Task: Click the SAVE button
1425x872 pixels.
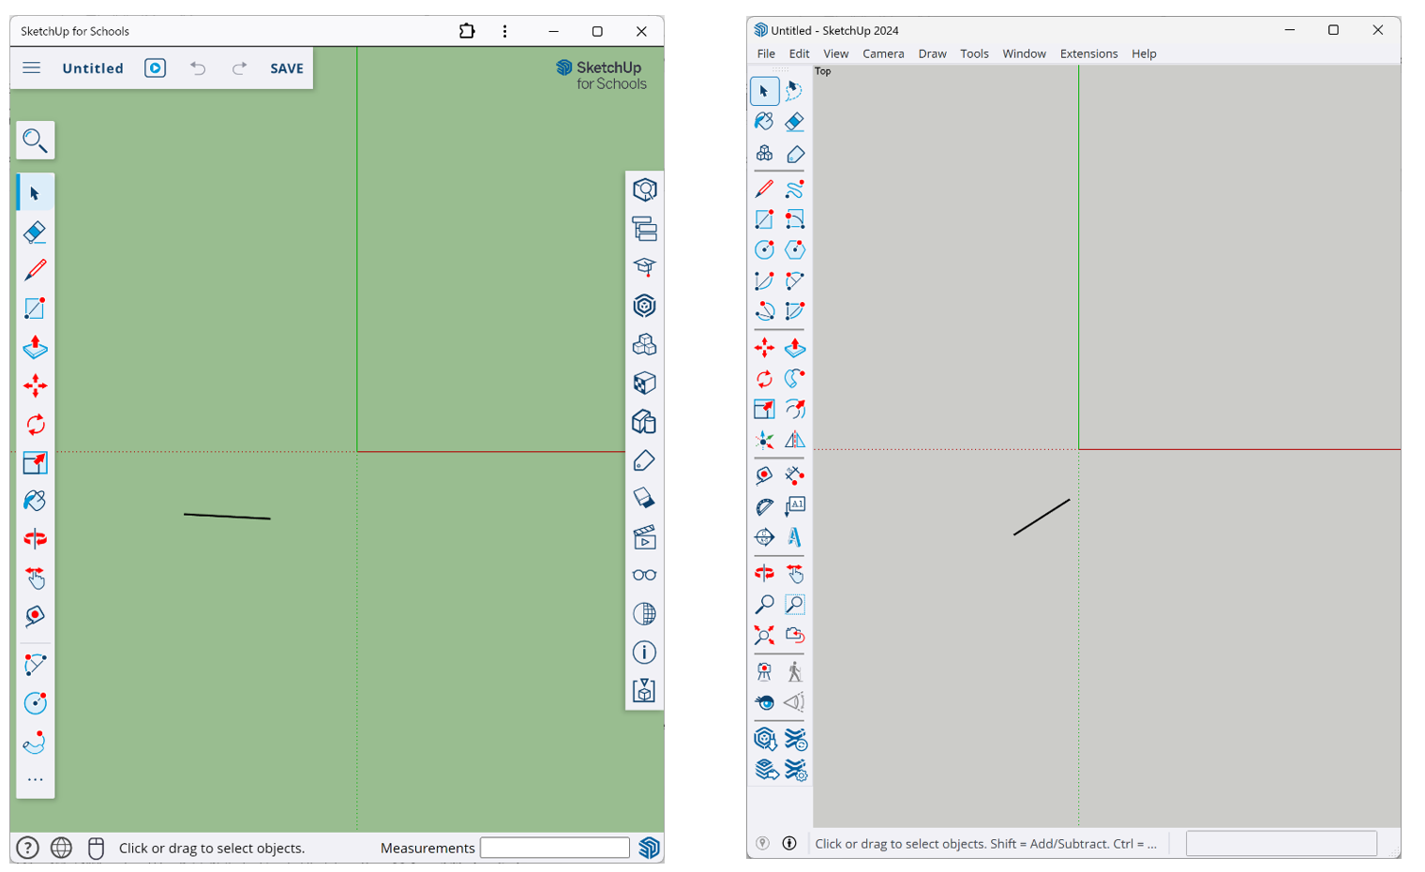Action: point(286,68)
